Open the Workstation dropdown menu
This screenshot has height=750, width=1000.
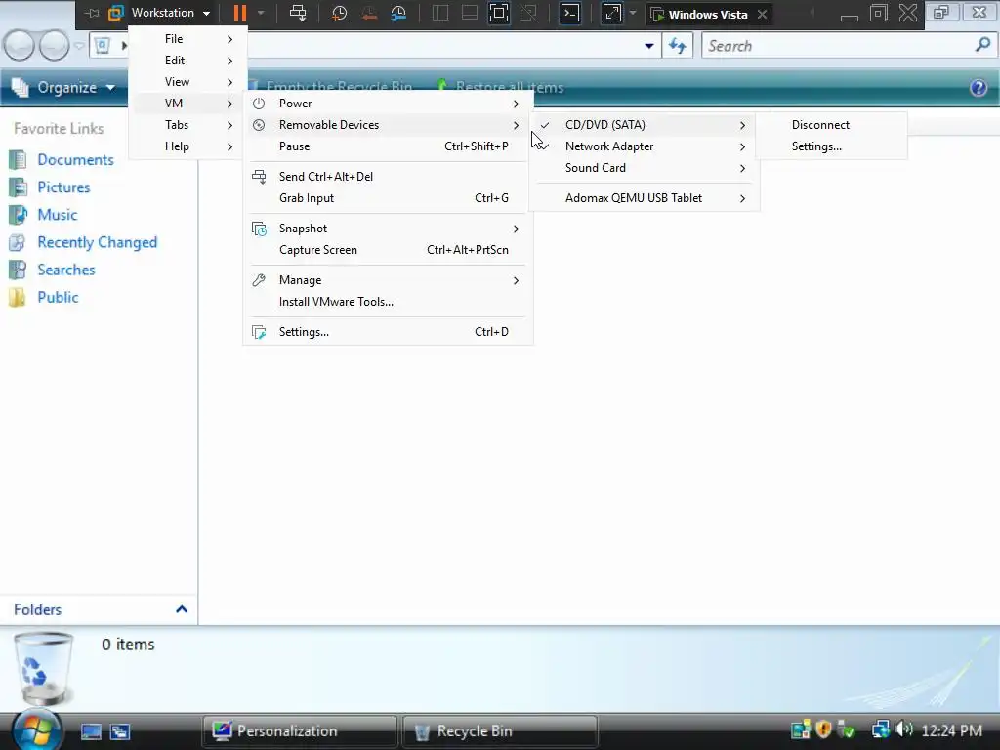[170, 13]
